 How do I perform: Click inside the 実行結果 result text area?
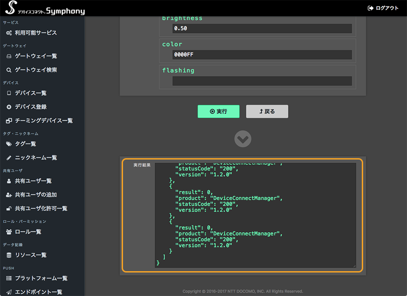pyautogui.click(x=256, y=215)
